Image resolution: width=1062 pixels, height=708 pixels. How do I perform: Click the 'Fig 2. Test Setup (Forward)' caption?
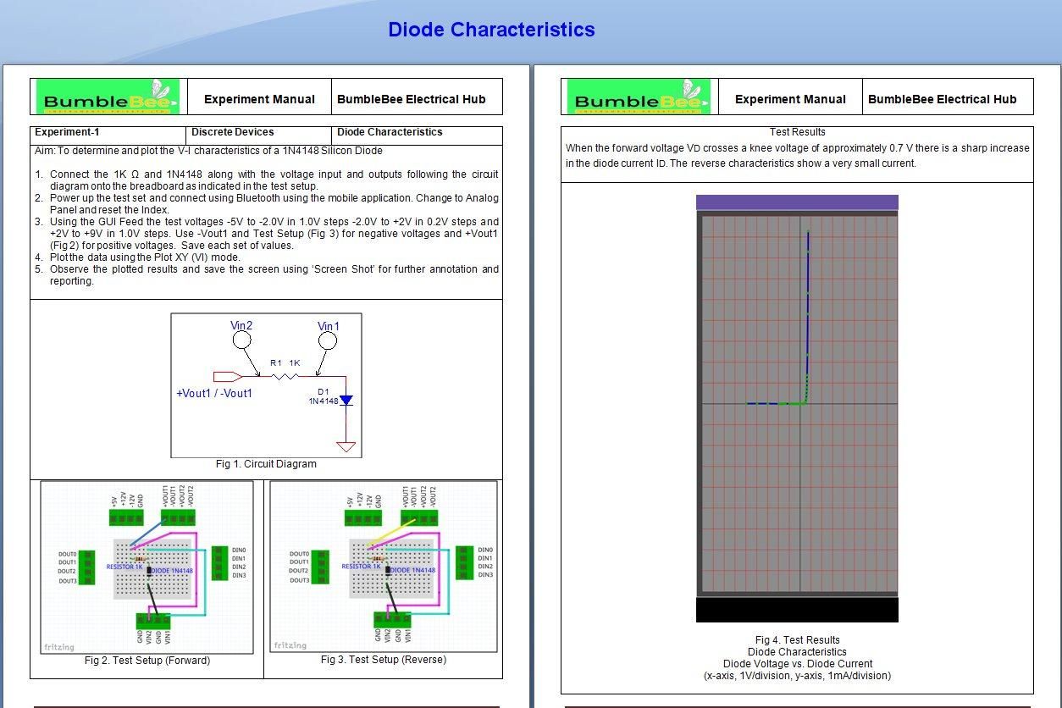click(147, 661)
